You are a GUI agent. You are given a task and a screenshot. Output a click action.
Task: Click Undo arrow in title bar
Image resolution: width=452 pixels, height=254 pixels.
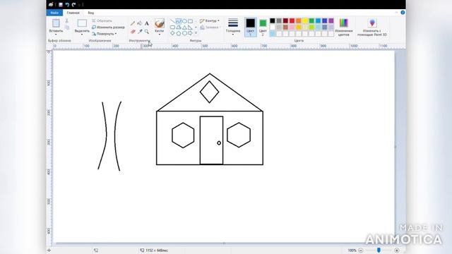[67, 4]
